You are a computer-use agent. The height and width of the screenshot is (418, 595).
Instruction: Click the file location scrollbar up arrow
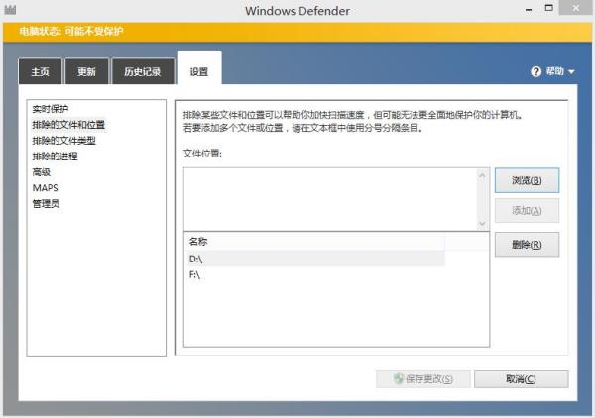pos(482,175)
